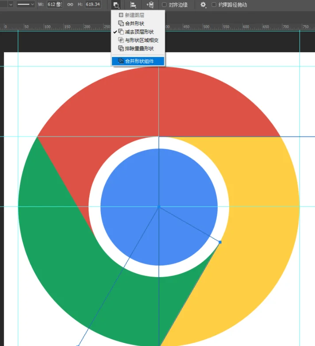The image size is (315, 346).
Task: Click the horizontal ruler at the 100 mark
Action: [46, 27]
